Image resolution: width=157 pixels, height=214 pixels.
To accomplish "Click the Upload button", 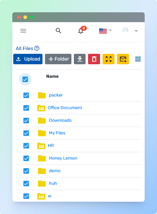I will [x=28, y=59].
